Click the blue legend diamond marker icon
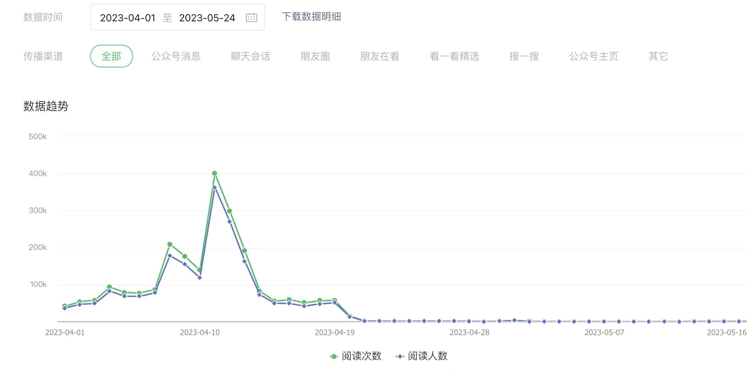The width and height of the screenshot is (756, 392). (400, 356)
